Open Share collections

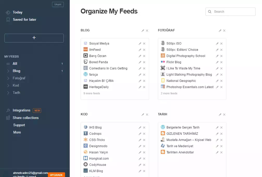click(26, 118)
